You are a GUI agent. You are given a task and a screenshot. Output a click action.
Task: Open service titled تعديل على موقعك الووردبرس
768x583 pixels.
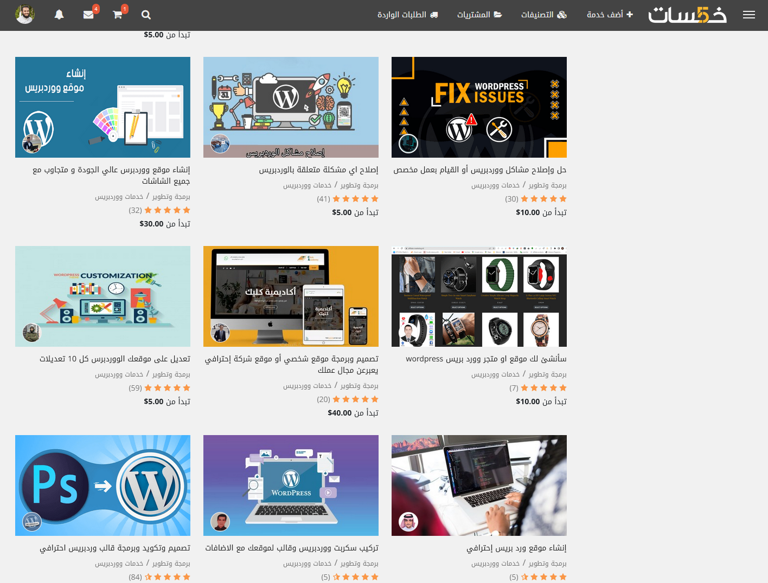[x=115, y=359]
